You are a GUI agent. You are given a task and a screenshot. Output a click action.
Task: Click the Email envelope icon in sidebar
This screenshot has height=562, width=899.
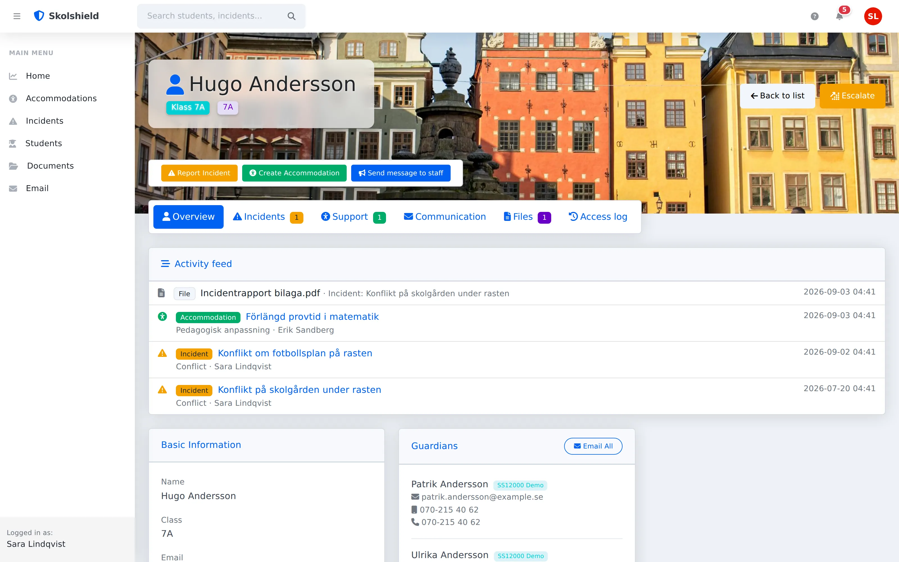click(x=13, y=189)
